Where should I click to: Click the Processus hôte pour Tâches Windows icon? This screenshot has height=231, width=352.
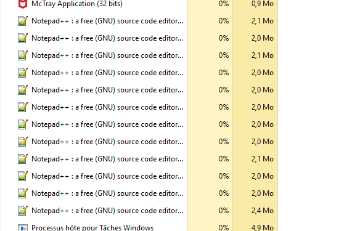(x=23, y=227)
